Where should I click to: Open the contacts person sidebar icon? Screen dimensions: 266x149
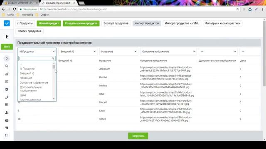tap(7, 113)
